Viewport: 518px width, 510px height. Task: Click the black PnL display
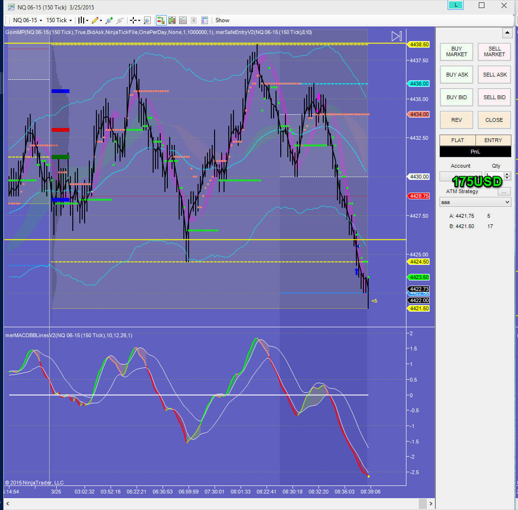pos(475,152)
